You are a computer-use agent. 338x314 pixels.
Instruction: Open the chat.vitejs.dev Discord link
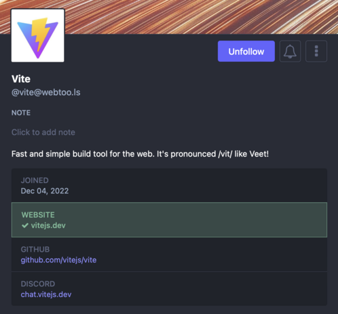pyautogui.click(x=46, y=294)
